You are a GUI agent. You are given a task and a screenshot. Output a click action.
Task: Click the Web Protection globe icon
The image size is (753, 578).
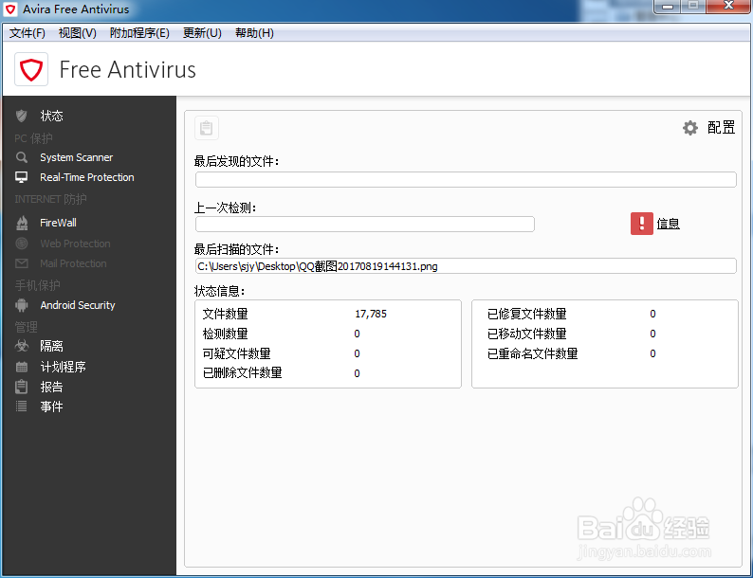pyautogui.click(x=21, y=244)
